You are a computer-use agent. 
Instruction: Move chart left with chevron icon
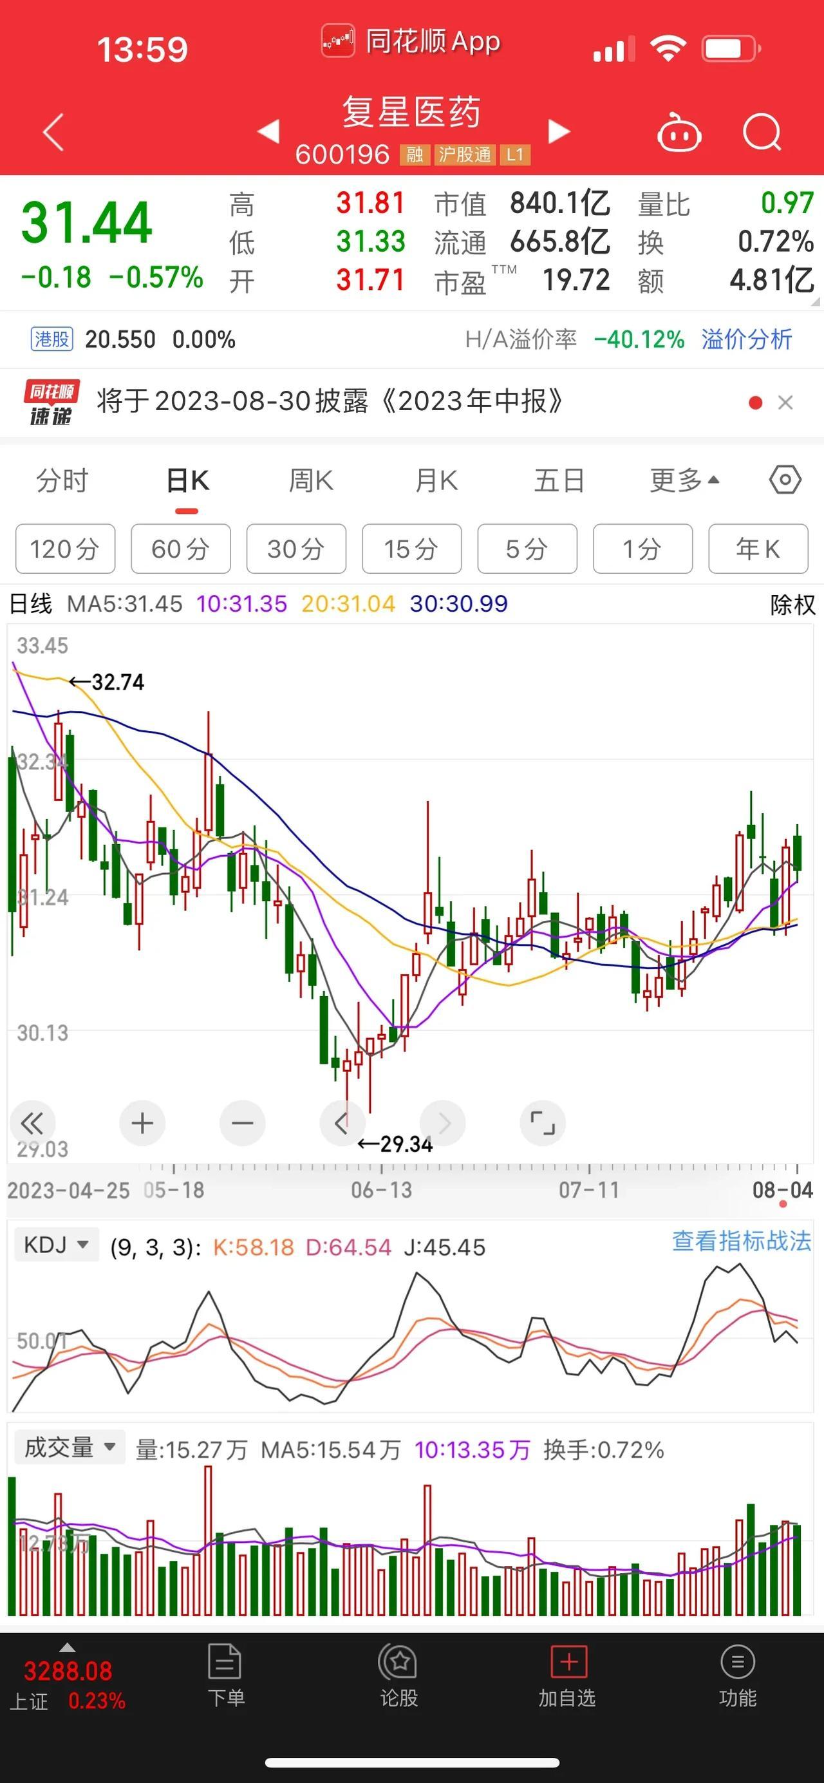click(x=342, y=1123)
